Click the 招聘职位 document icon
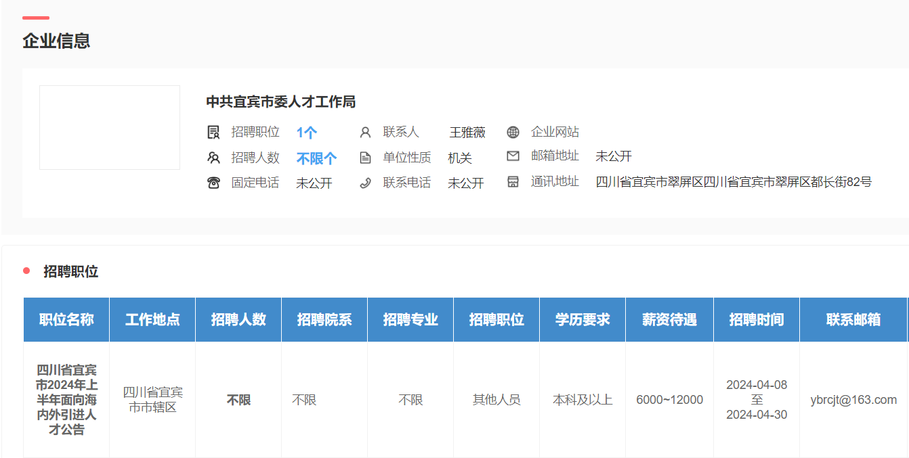This screenshot has width=909, height=458. [213, 133]
